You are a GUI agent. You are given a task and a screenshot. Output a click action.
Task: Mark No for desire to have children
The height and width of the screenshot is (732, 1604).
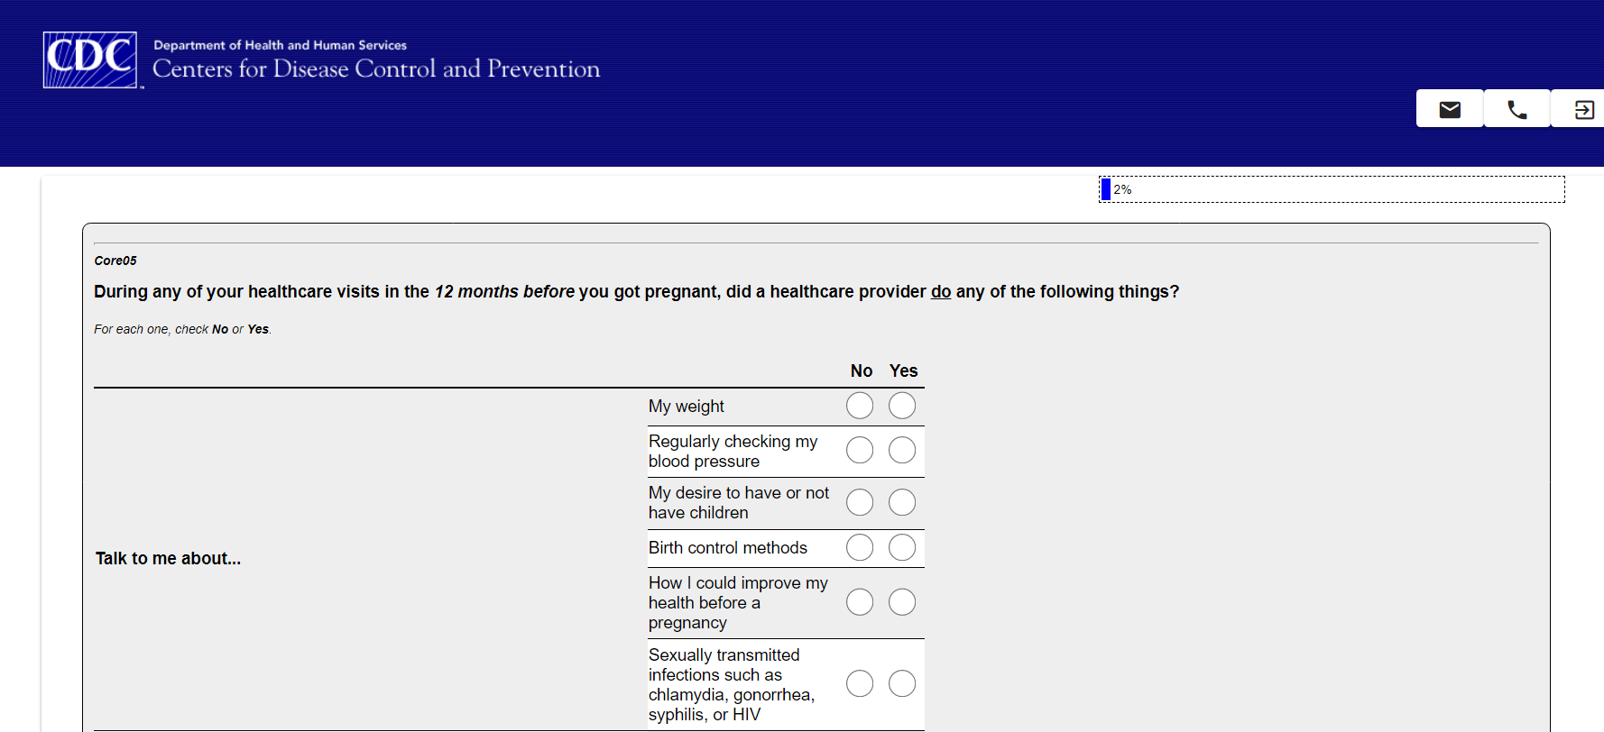pyautogui.click(x=860, y=502)
